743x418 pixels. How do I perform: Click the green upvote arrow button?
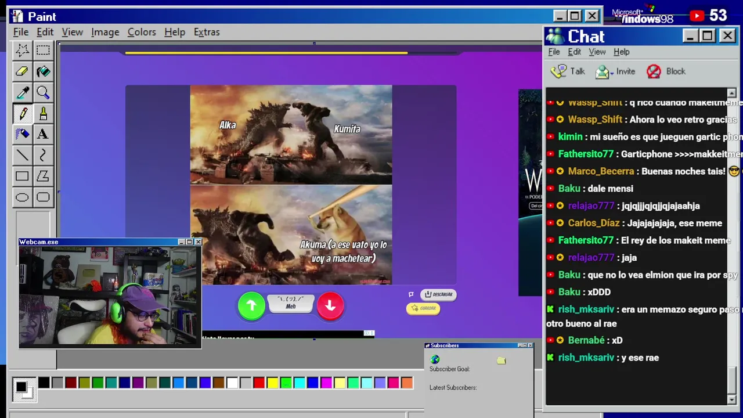(x=251, y=305)
